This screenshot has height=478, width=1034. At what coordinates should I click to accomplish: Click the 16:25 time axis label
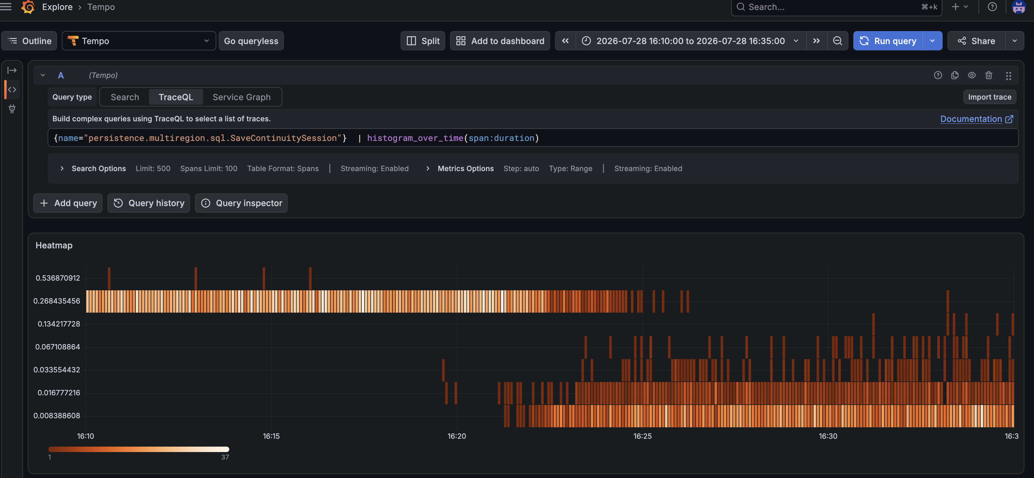pyautogui.click(x=642, y=436)
